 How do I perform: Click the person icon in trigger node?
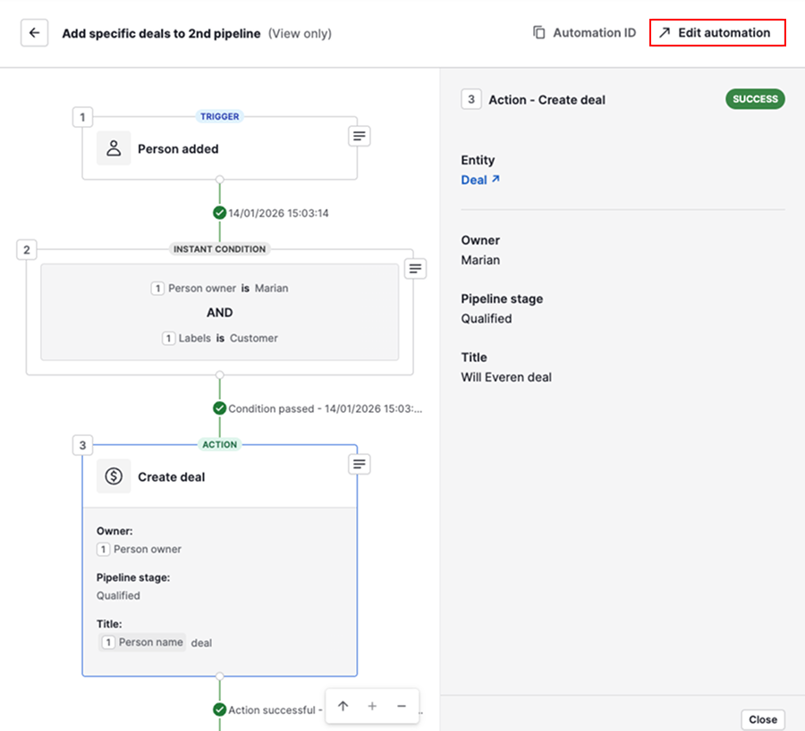tap(114, 148)
